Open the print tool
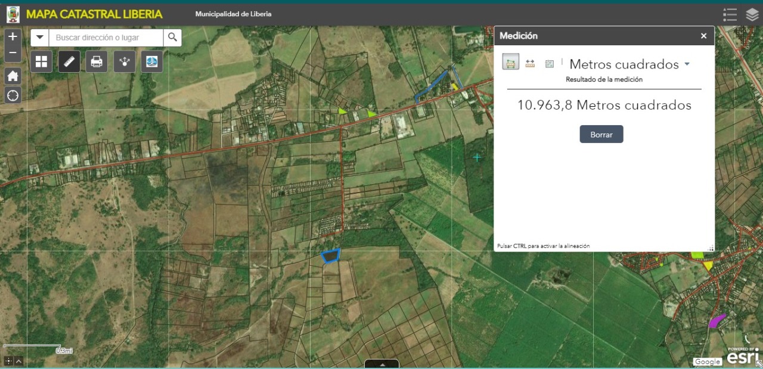This screenshot has width=763, height=369. (96, 61)
